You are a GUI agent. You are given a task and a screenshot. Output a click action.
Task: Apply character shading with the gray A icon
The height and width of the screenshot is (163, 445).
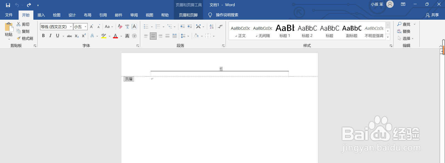point(127,36)
